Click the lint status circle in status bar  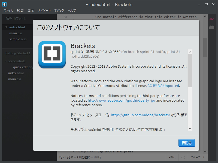point(183,157)
